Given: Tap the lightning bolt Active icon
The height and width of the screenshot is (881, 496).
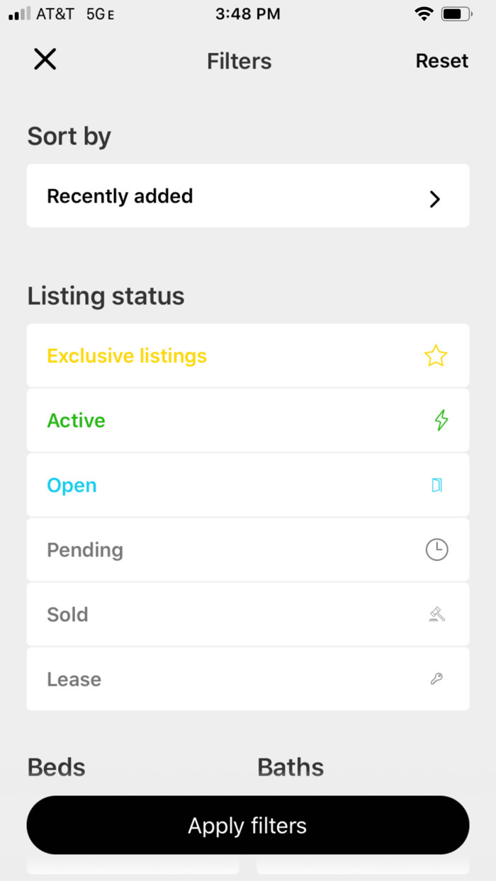Looking at the screenshot, I should pyautogui.click(x=441, y=420).
